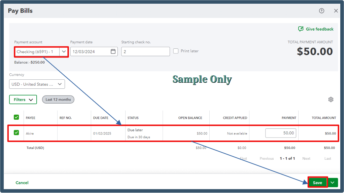This screenshot has height=193, width=344.
Task: Click the Balance: -$250.00 text
Action: tap(29, 62)
